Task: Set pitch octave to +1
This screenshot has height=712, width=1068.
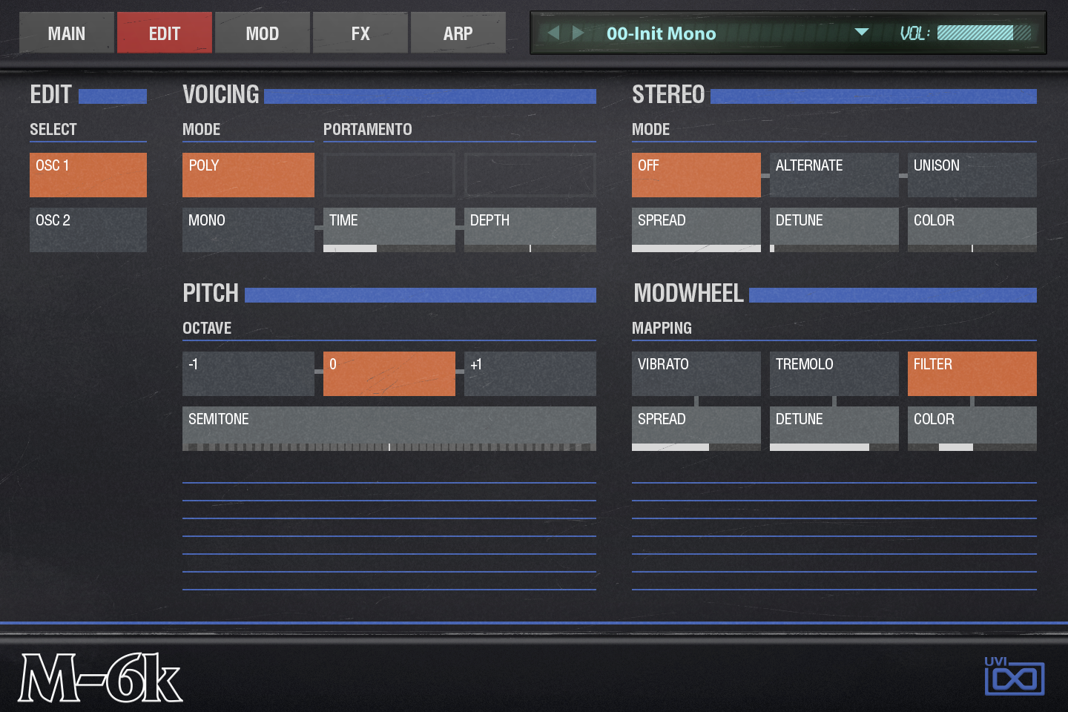Action: [x=530, y=374]
